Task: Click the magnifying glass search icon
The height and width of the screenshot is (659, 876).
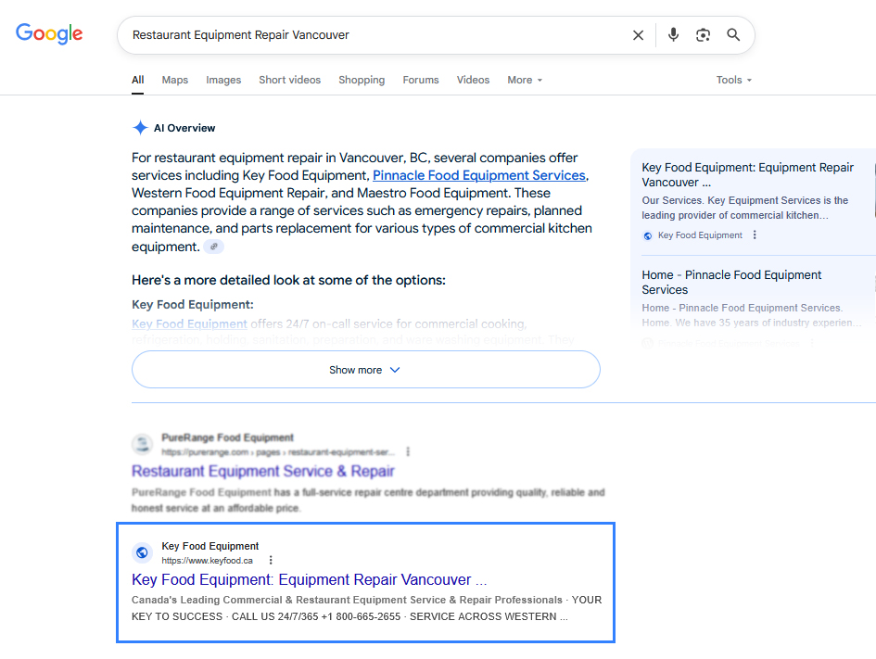Action: coord(733,34)
